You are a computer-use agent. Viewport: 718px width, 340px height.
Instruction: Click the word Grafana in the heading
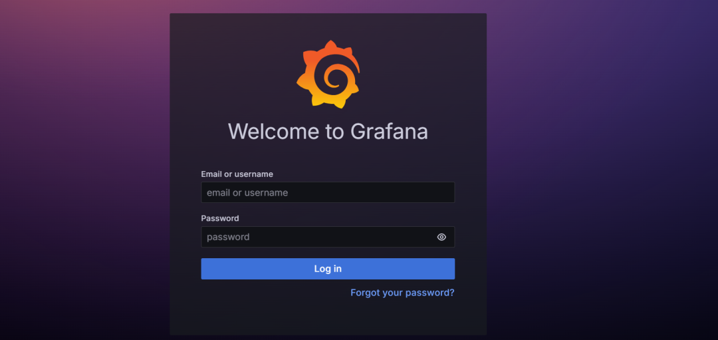pos(389,132)
